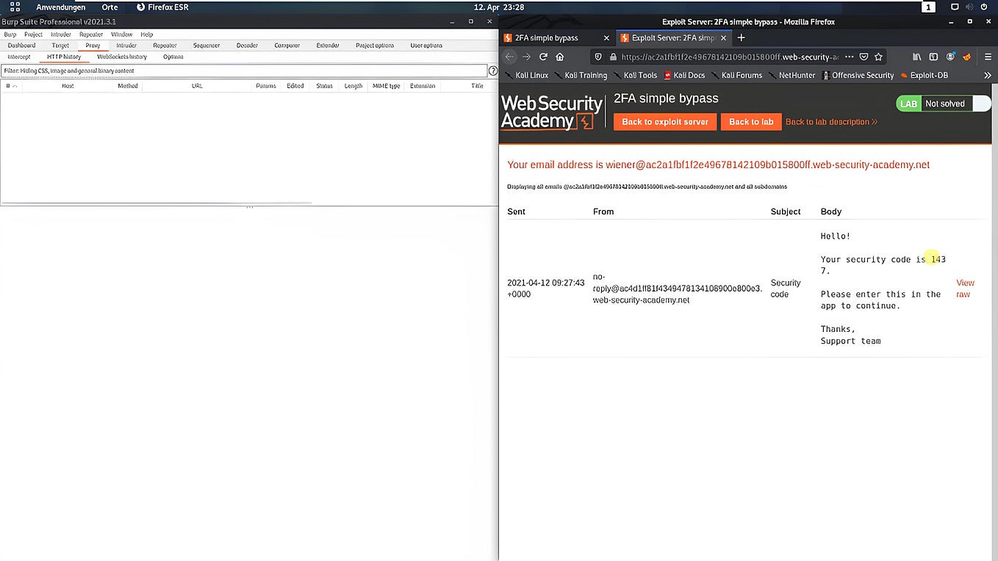Go to the Firefox home page icon
998x561 pixels.
[559, 57]
